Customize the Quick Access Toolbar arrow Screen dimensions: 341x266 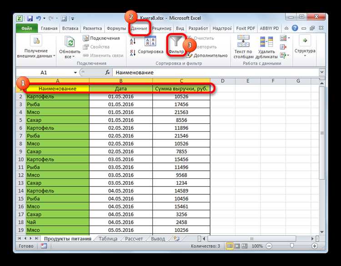(73, 19)
